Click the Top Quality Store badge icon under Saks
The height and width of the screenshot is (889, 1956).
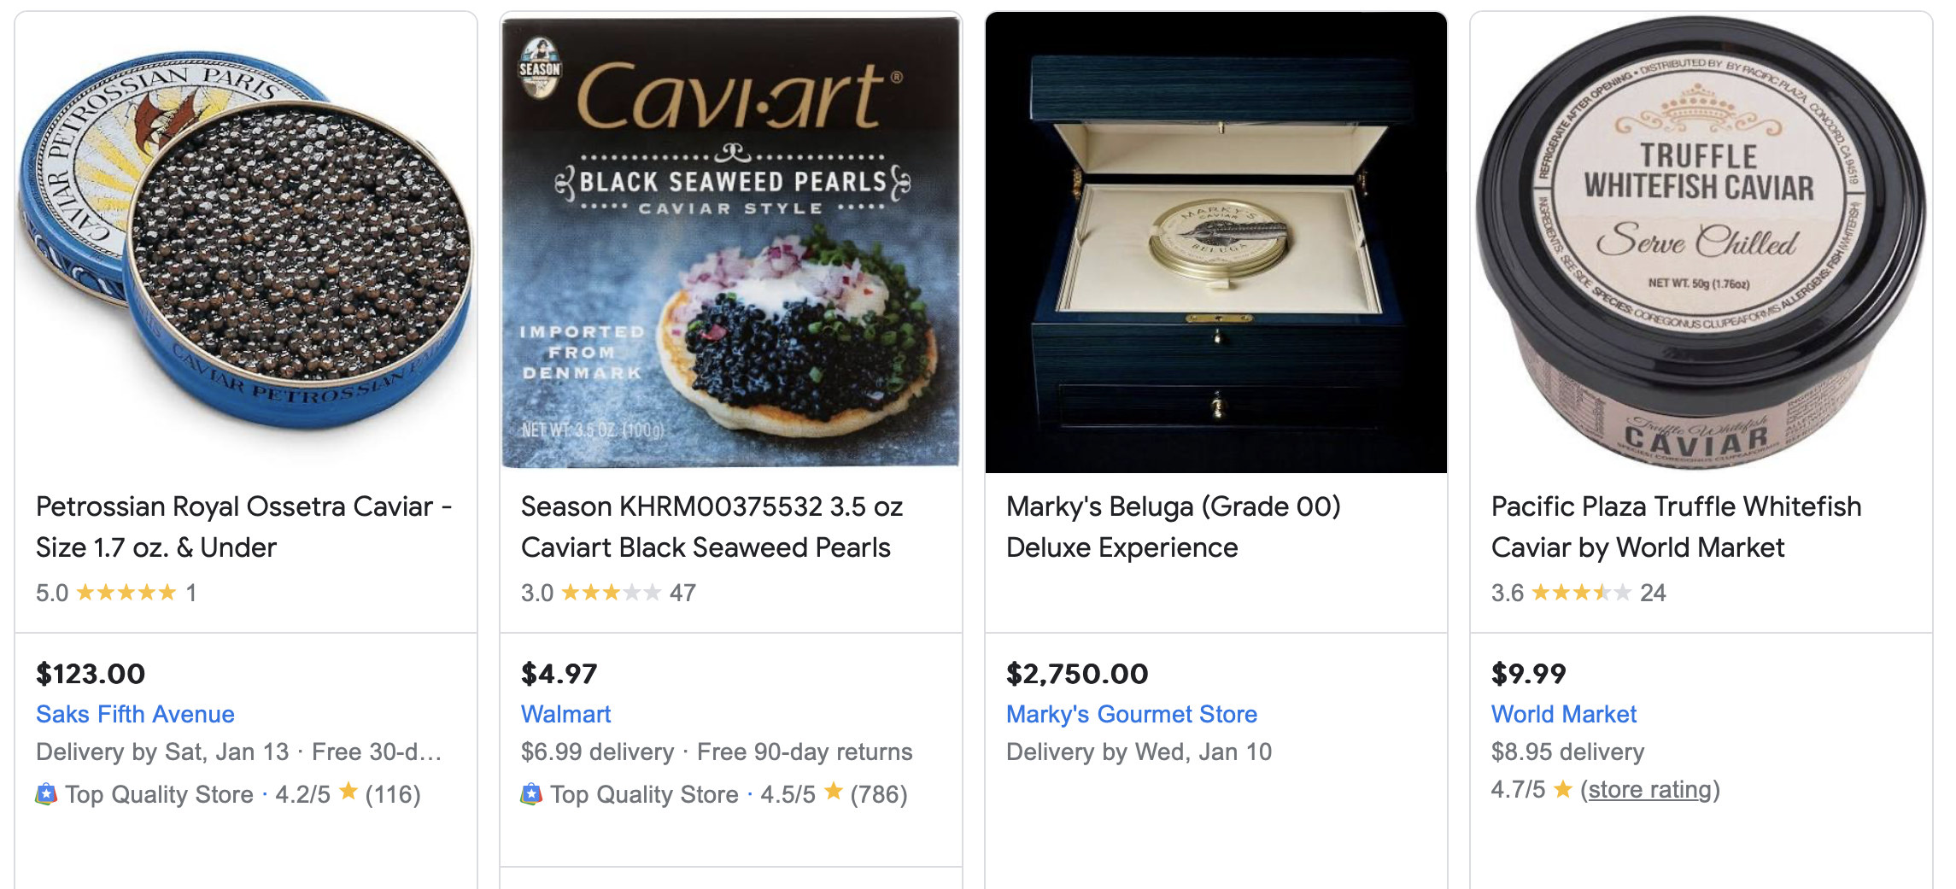click(x=46, y=794)
